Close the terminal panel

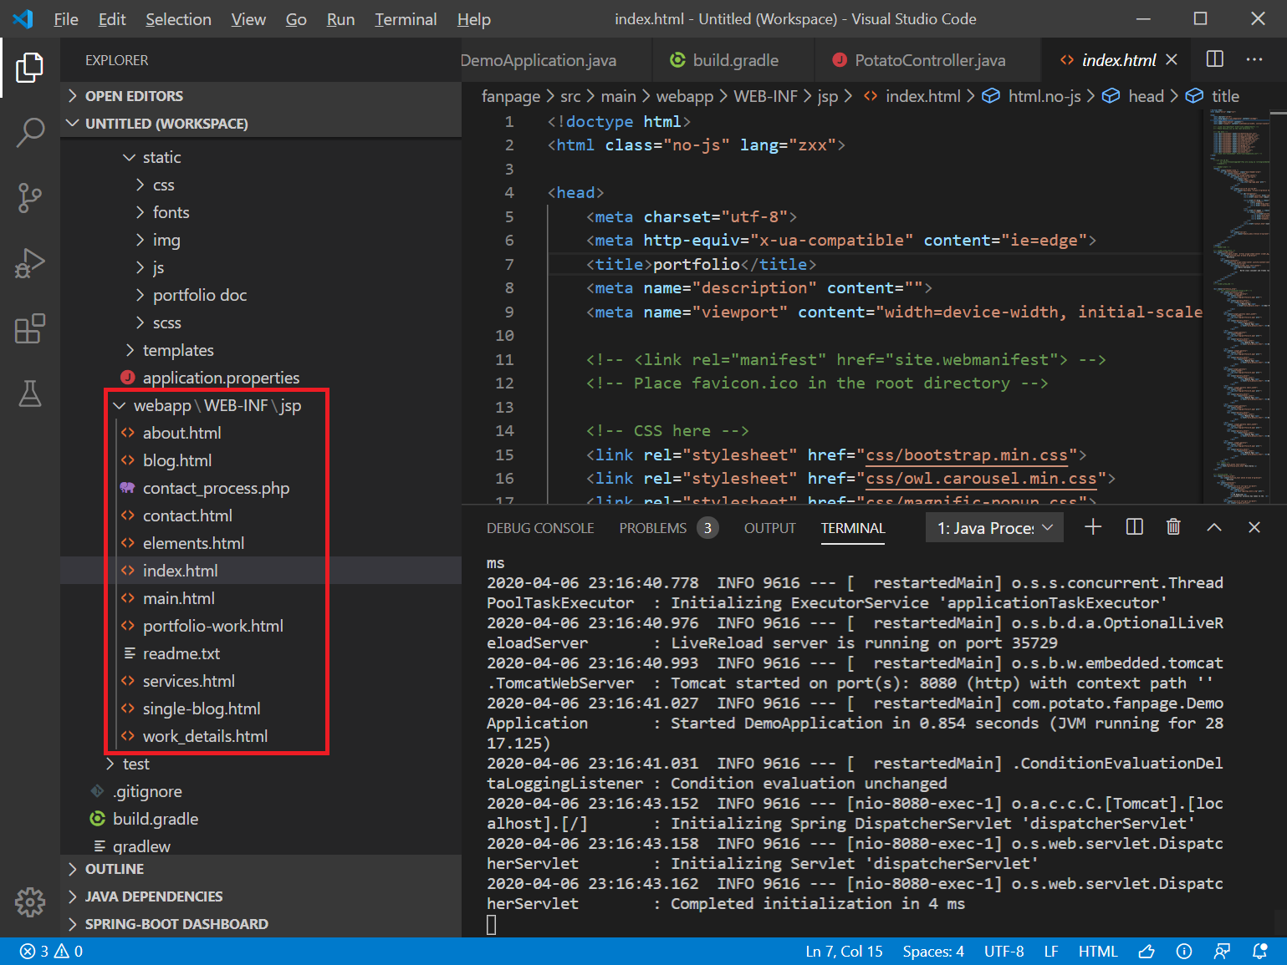tap(1254, 527)
